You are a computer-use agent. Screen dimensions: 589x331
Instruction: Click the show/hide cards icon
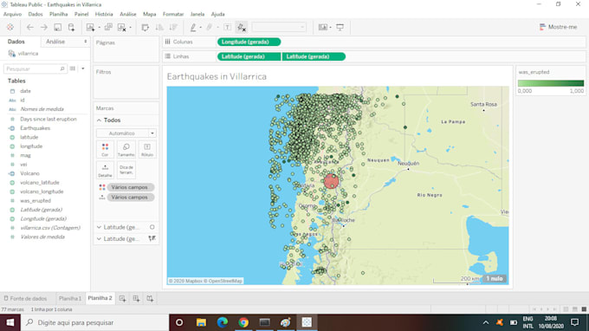click(x=323, y=27)
